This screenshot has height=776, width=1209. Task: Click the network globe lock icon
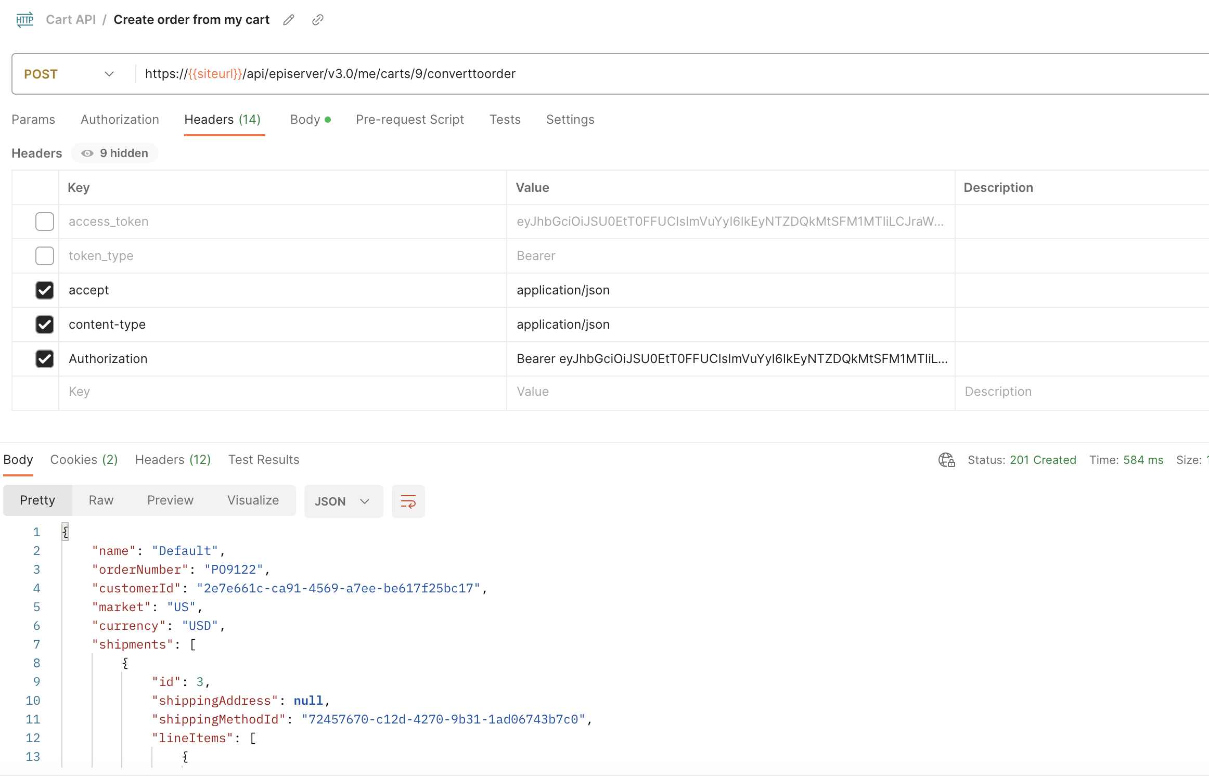click(x=946, y=460)
